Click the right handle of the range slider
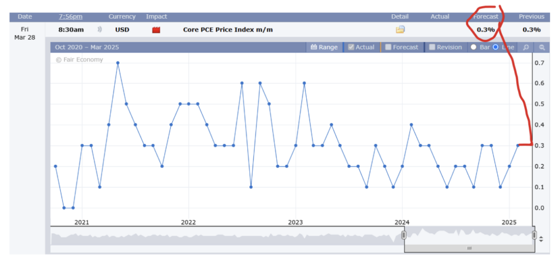The width and height of the screenshot is (560, 265). coord(534,235)
